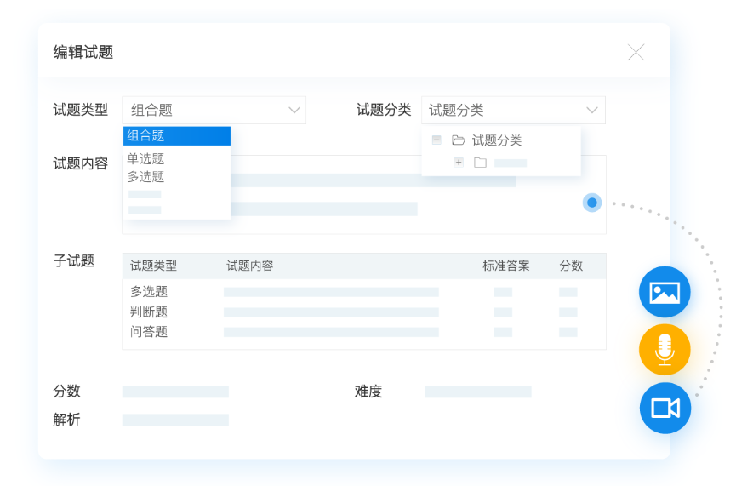Click the 多选题 sub-question row
The image size is (736, 486).
click(x=150, y=292)
